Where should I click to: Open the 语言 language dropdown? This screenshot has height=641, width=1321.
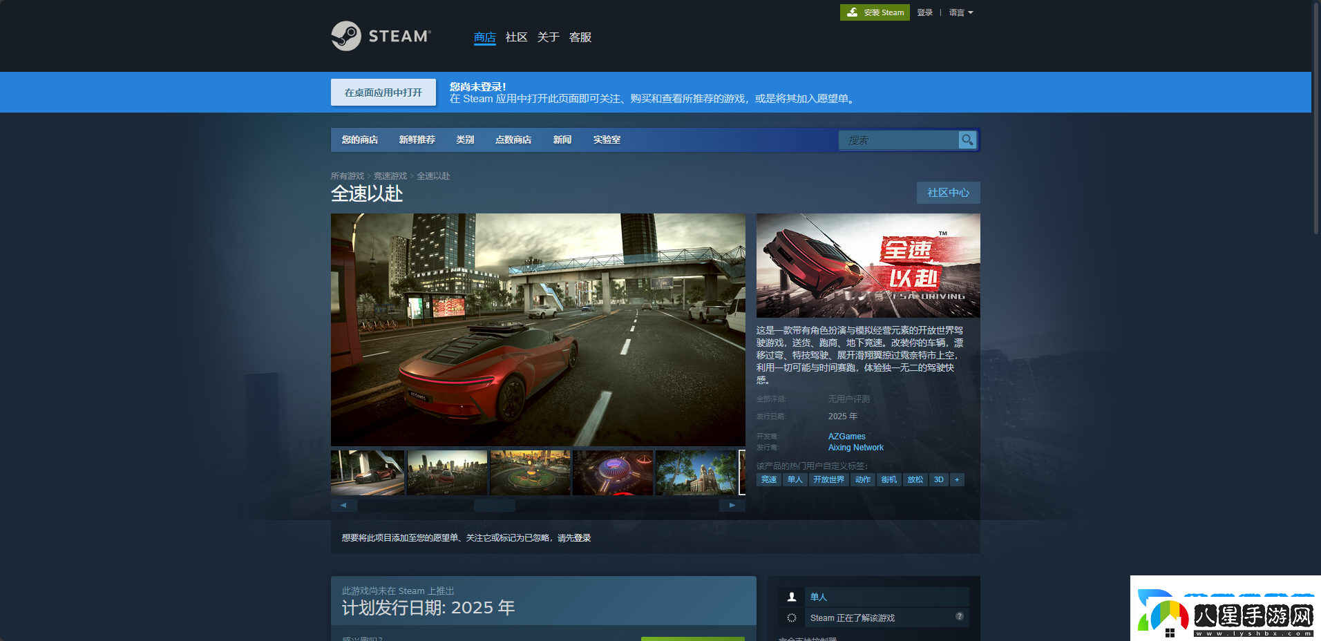[x=960, y=12]
